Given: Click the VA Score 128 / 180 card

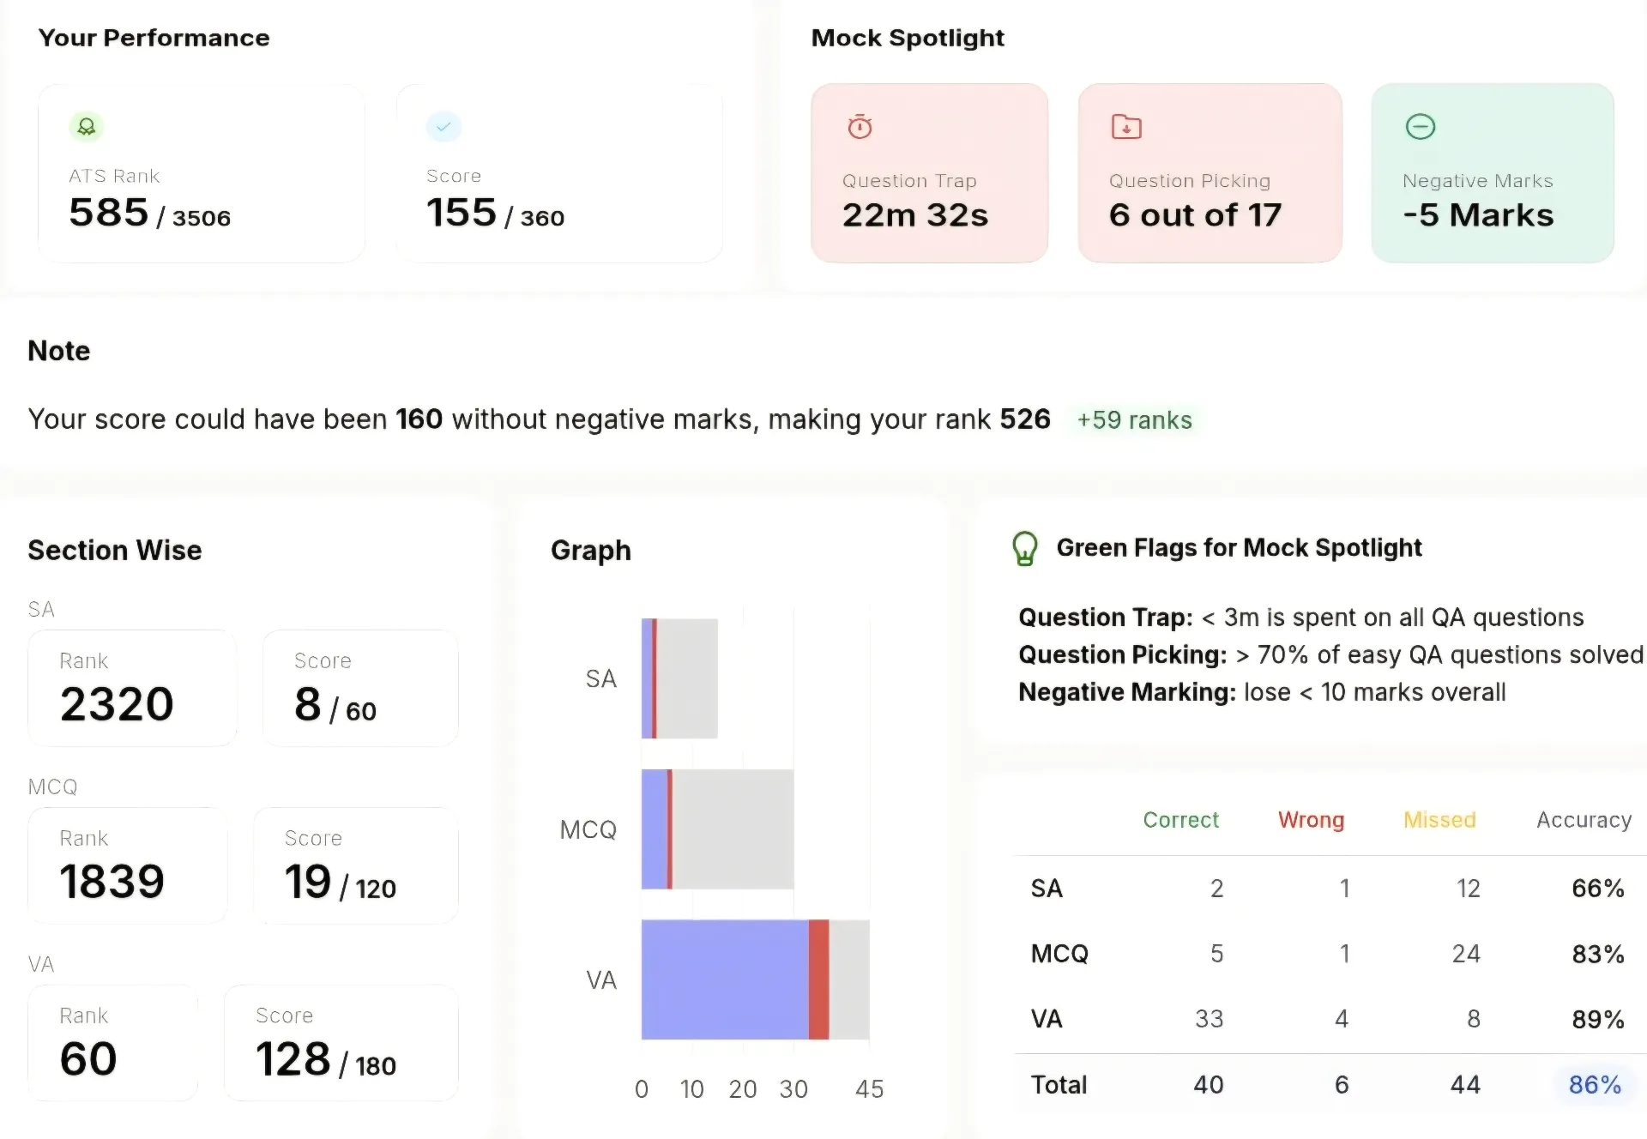Looking at the screenshot, I should click(x=341, y=1043).
